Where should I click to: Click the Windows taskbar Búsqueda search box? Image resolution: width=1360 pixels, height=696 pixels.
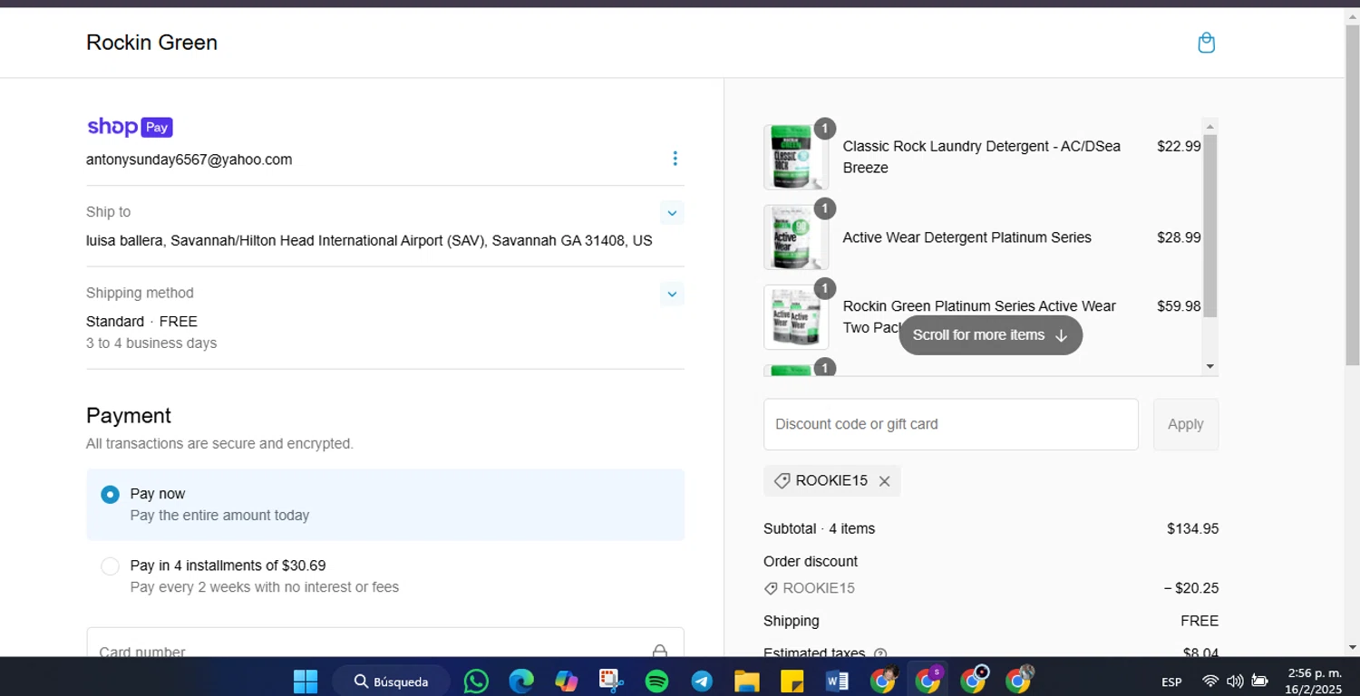[x=391, y=681]
